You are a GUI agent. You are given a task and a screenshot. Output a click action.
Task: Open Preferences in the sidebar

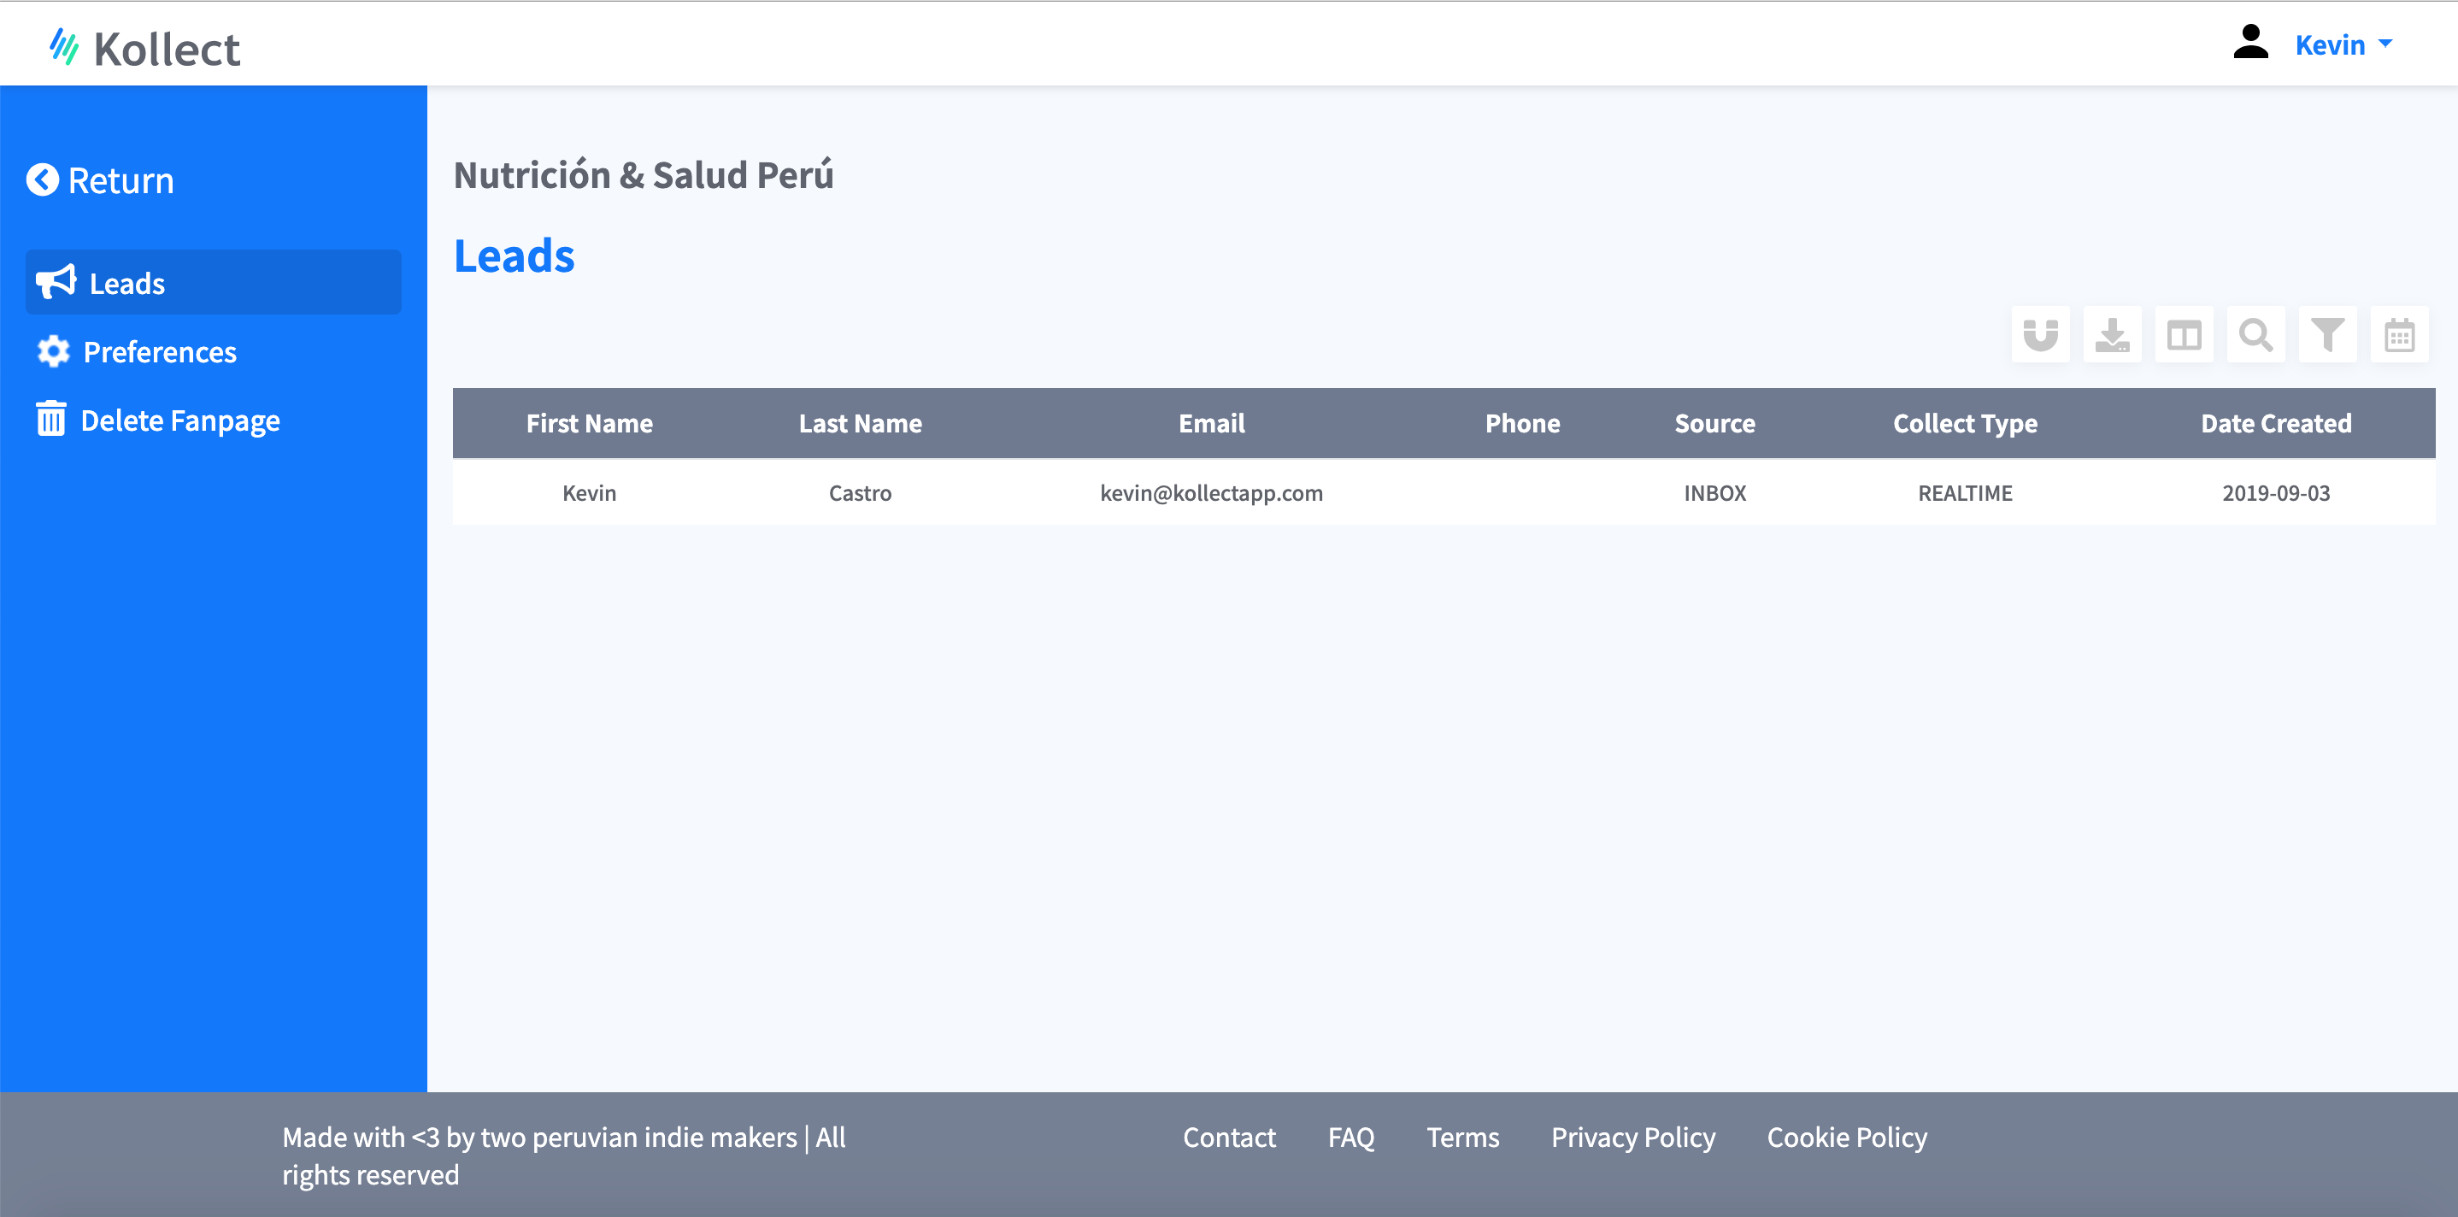pos(159,352)
